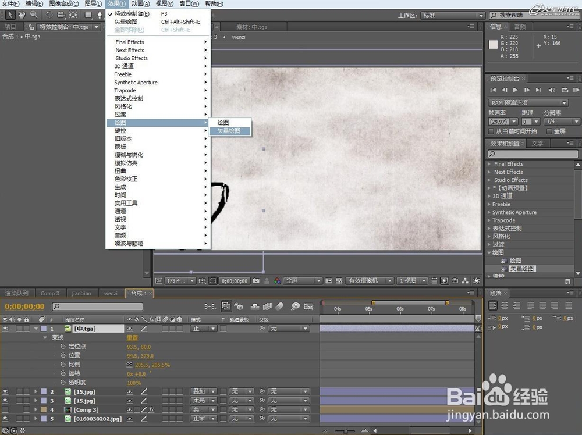Hide layer 1 中.tga eye icon

[x=5, y=329]
